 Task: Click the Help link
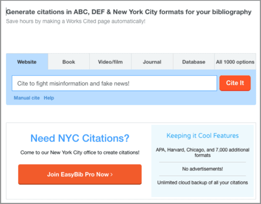coord(49,98)
